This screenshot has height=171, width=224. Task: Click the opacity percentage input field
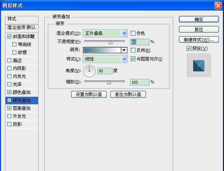coord(140,42)
